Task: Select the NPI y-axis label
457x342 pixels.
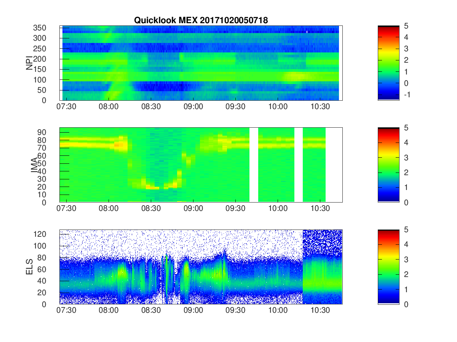Action: coord(29,63)
